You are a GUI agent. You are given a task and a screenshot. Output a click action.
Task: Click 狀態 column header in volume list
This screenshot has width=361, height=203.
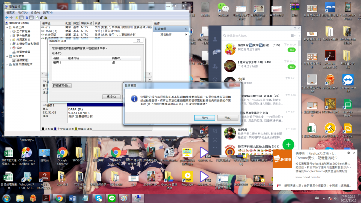click(123, 23)
